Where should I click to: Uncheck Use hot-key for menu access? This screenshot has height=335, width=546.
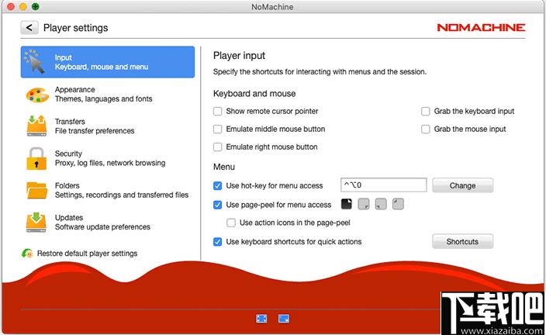click(218, 185)
